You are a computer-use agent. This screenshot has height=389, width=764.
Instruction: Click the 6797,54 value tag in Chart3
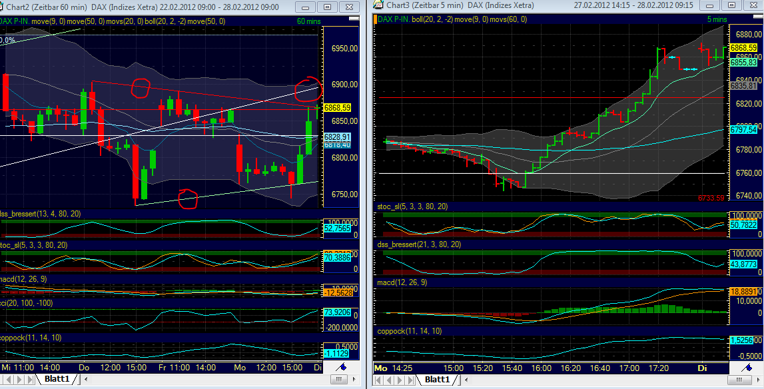(743, 130)
